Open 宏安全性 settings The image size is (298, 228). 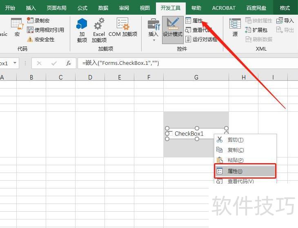(40, 39)
